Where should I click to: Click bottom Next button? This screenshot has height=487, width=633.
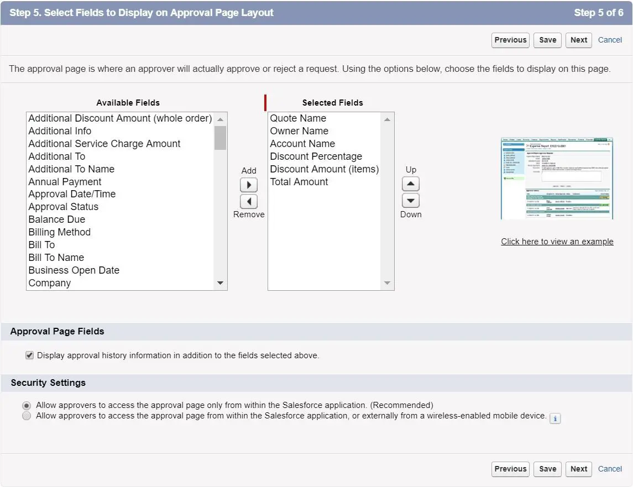578,469
